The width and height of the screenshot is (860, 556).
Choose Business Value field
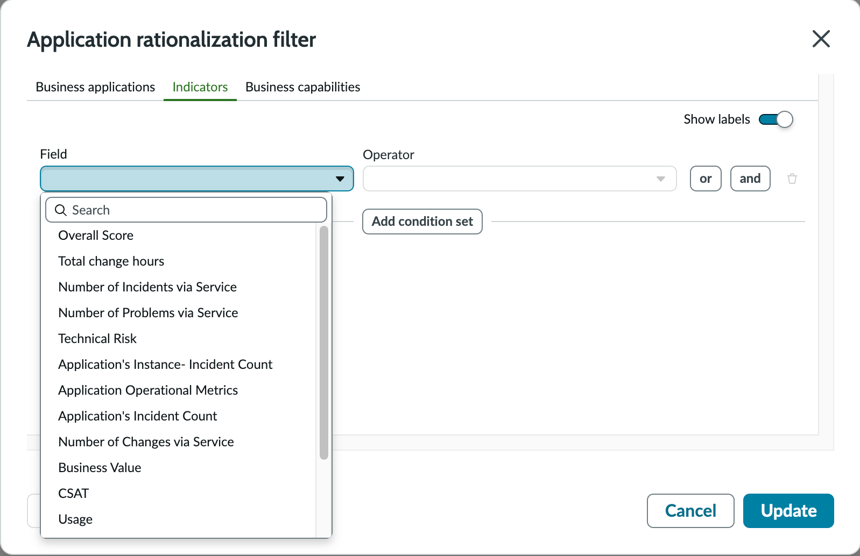click(x=179, y=468)
